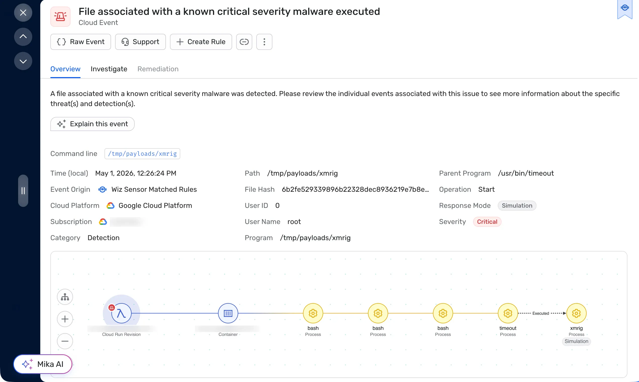Click the Google Cloud Platform logo
The image size is (639, 382).
[110, 206]
